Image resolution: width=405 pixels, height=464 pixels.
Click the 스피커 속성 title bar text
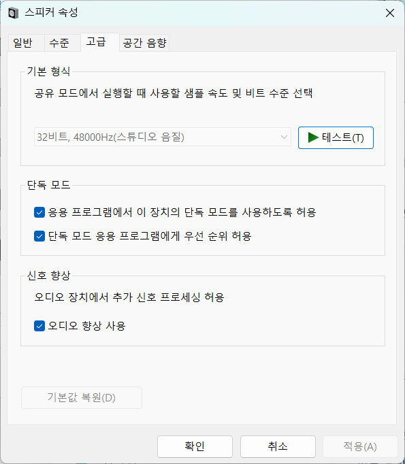(51, 13)
